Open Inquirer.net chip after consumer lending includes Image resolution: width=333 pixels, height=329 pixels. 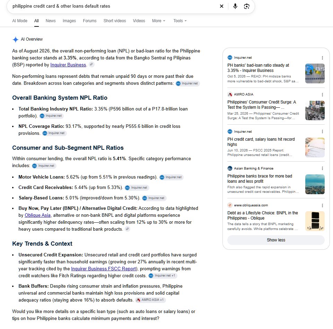[x=44, y=166]
